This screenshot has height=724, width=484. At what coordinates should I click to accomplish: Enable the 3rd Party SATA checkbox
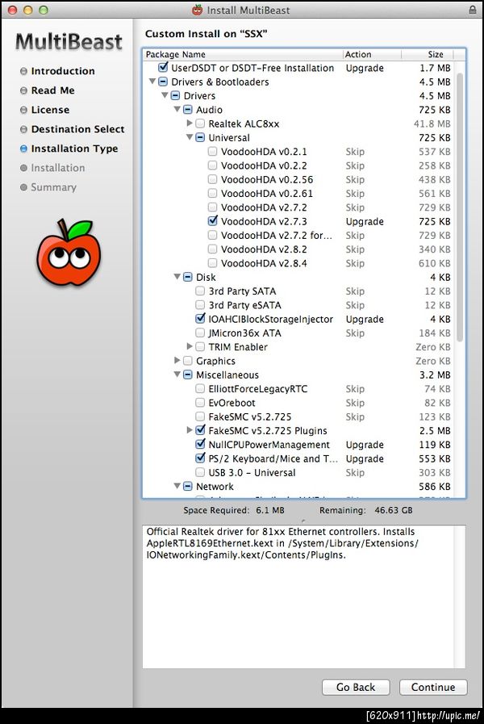point(200,291)
